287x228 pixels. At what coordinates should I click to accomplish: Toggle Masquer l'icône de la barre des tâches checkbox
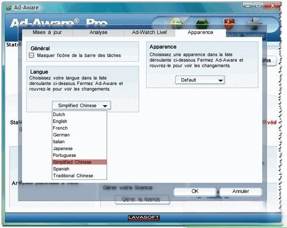coord(32,55)
